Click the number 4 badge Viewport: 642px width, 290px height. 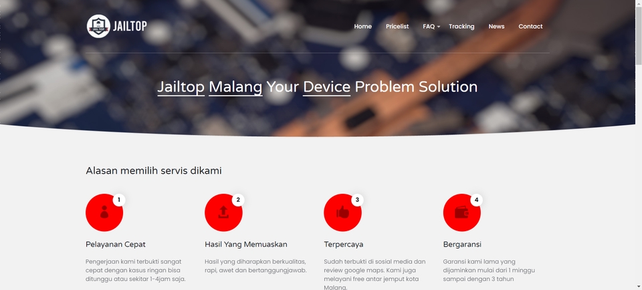(476, 200)
